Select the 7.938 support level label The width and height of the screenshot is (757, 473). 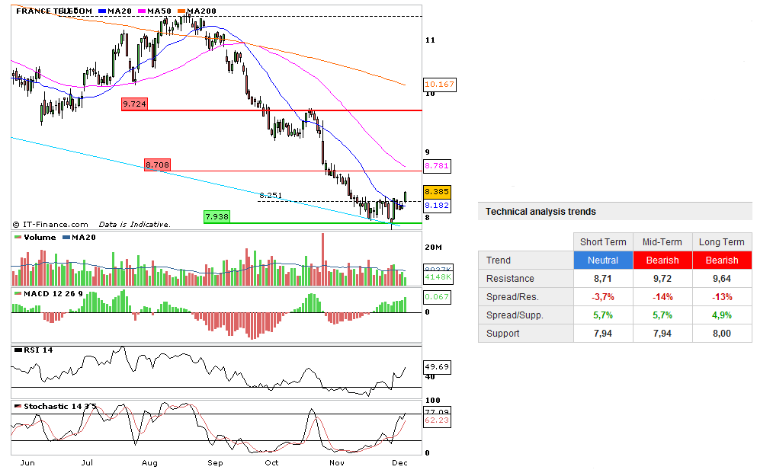pyautogui.click(x=217, y=217)
